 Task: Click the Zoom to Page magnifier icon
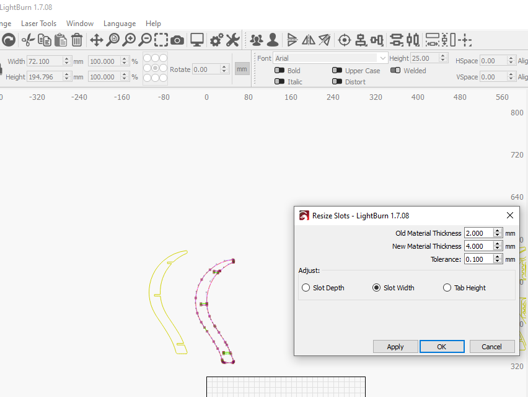point(113,40)
